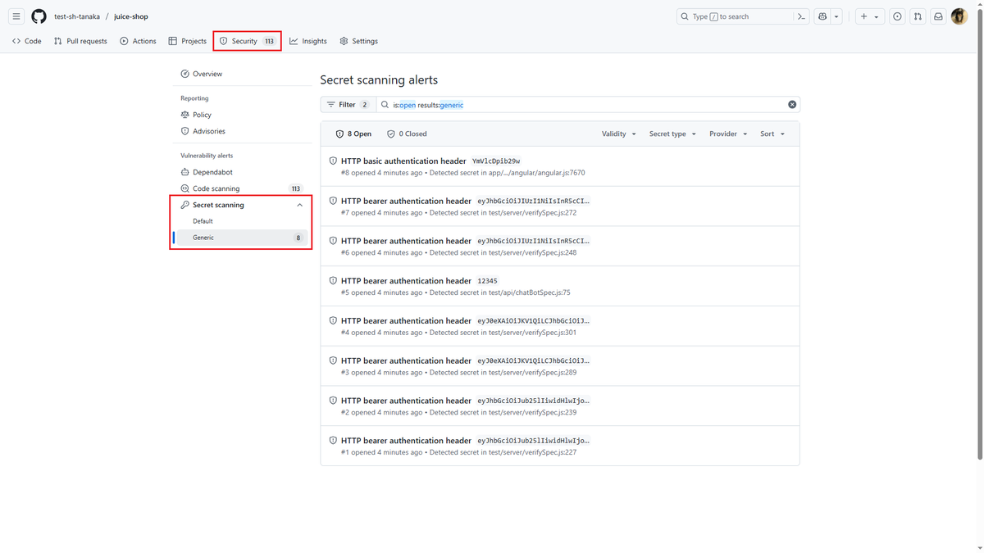Switch to the Actions tab
Viewport: 984px width, 553px height.
138,41
